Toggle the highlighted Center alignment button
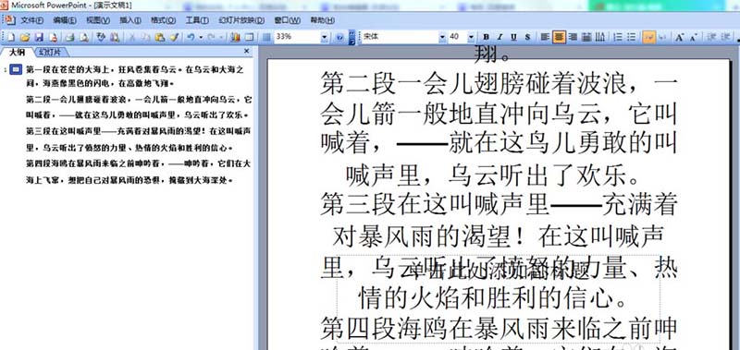This screenshot has height=350, width=740. (x=560, y=37)
